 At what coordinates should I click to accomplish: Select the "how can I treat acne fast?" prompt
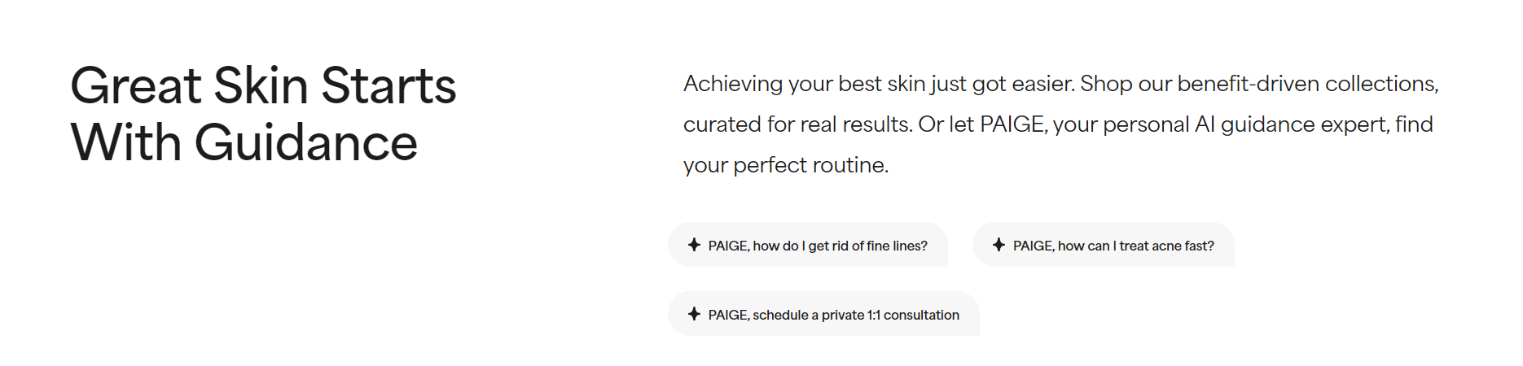pos(1104,245)
